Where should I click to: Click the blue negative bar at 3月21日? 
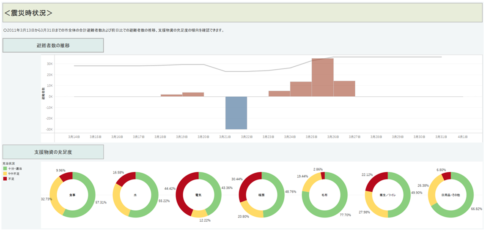236,113
